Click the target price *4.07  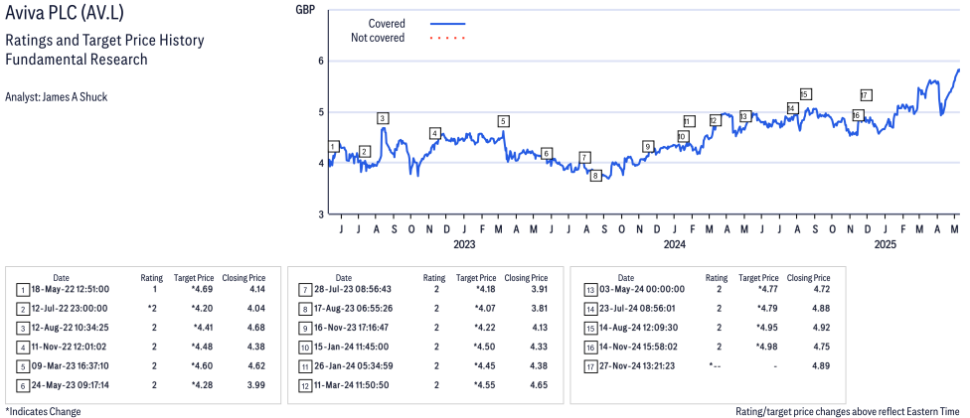pyautogui.click(x=485, y=308)
